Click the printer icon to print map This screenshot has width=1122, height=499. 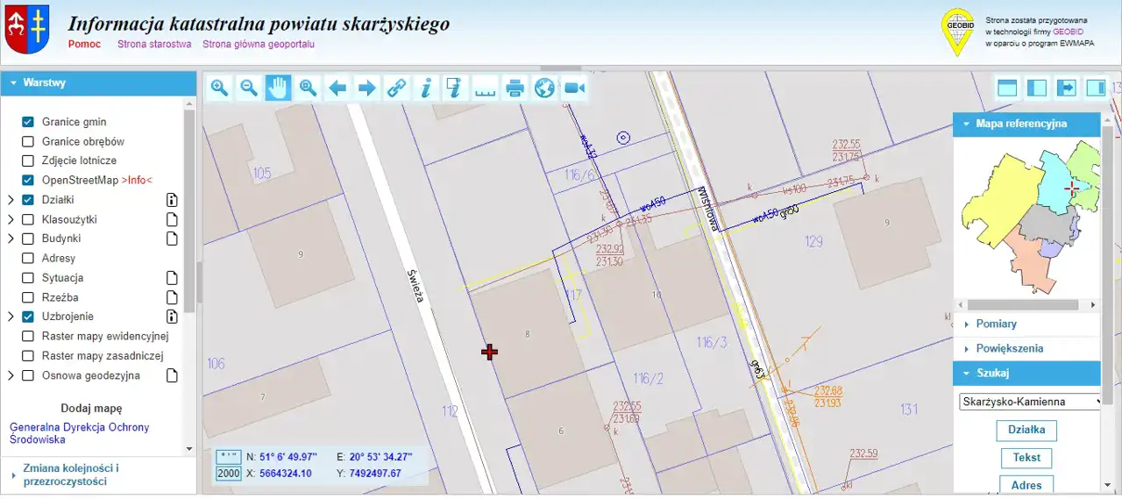515,88
